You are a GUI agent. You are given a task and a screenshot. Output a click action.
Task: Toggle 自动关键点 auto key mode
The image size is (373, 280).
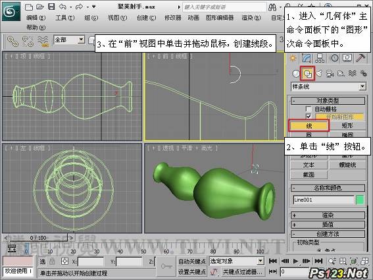pos(192,262)
